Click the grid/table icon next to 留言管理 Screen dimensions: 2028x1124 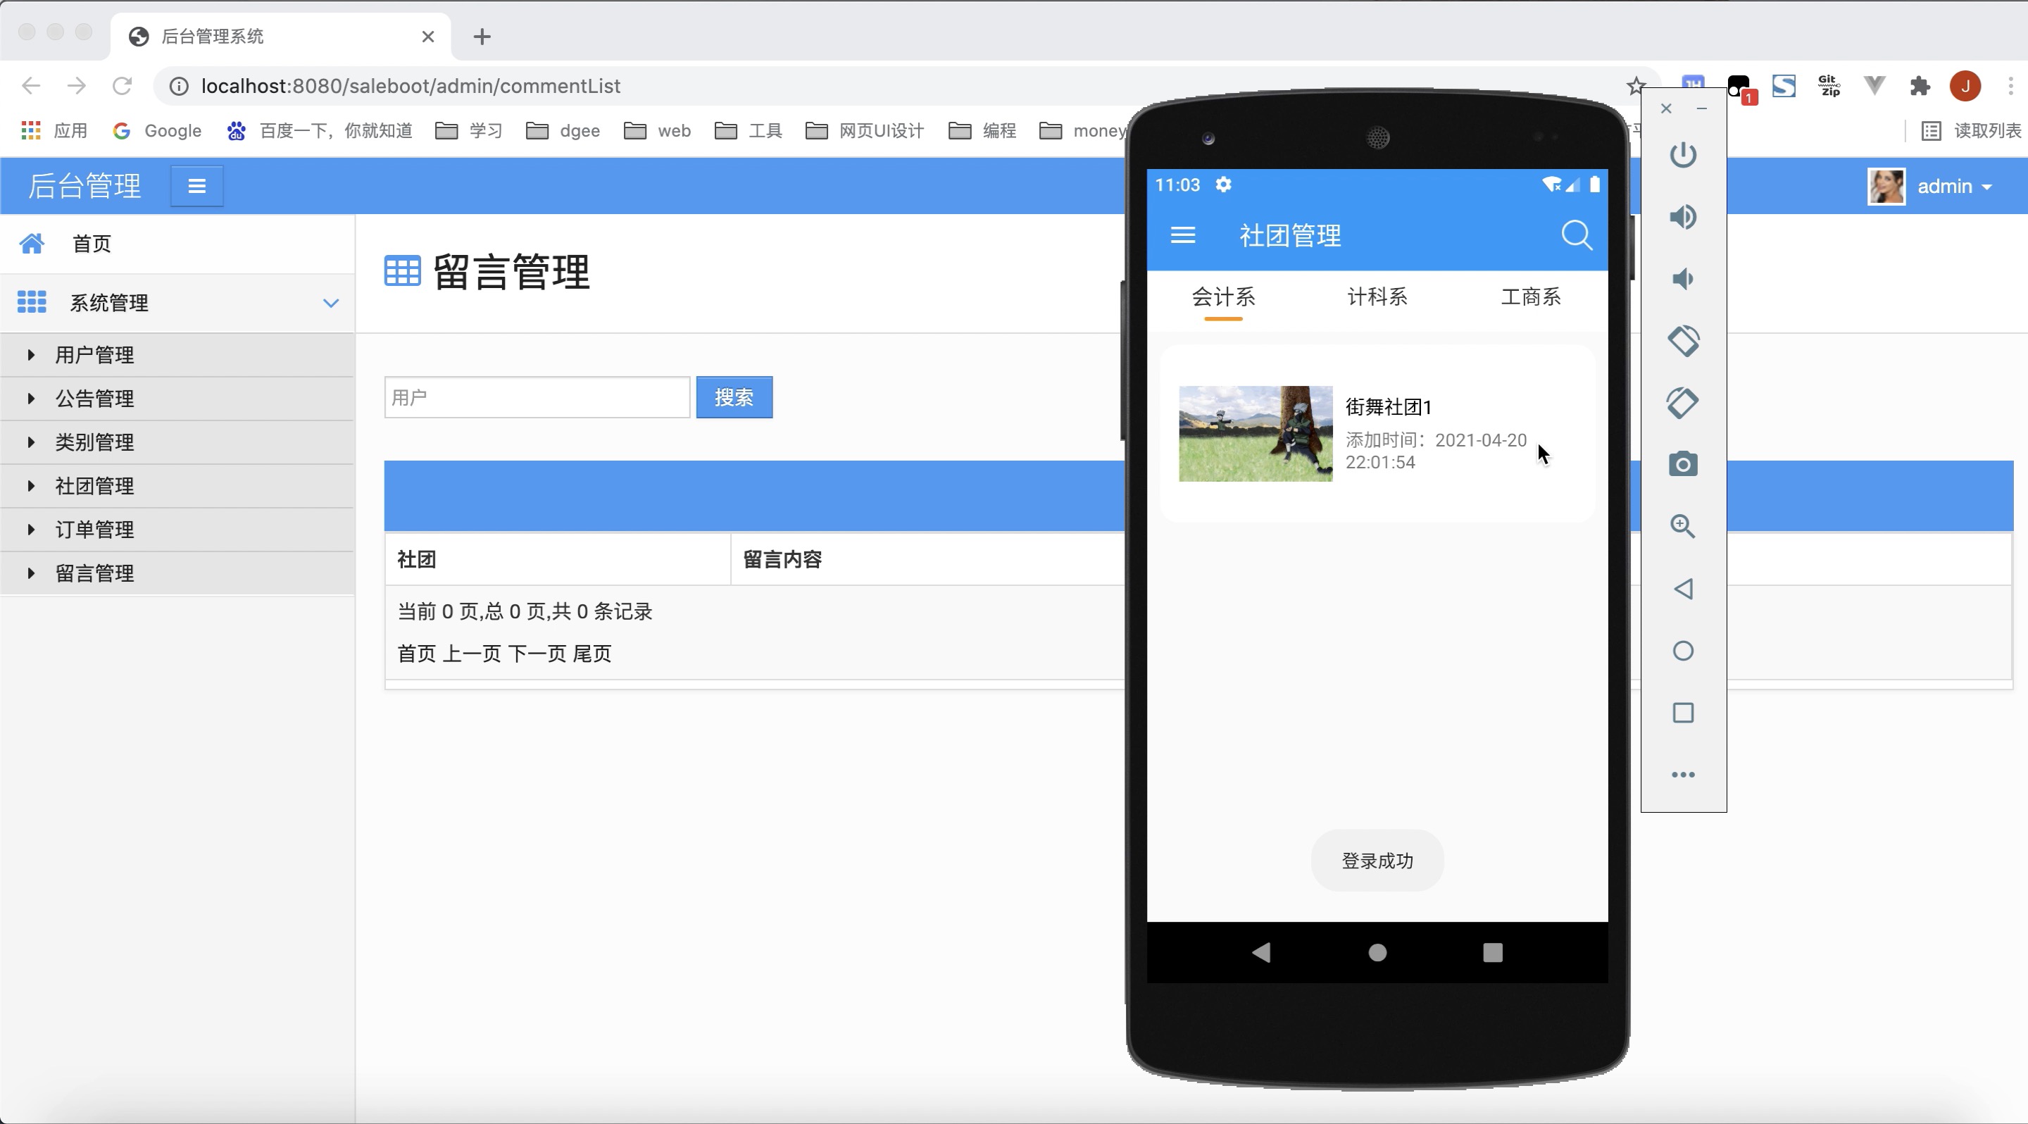pos(401,270)
